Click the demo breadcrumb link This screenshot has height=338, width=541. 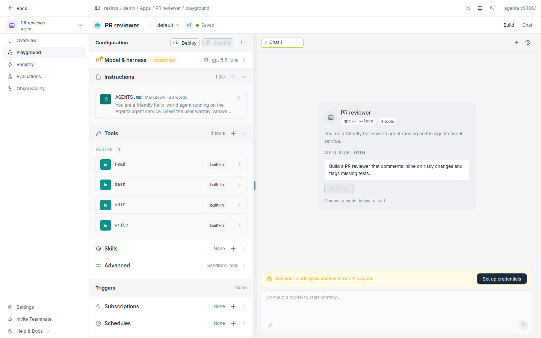pyautogui.click(x=129, y=8)
